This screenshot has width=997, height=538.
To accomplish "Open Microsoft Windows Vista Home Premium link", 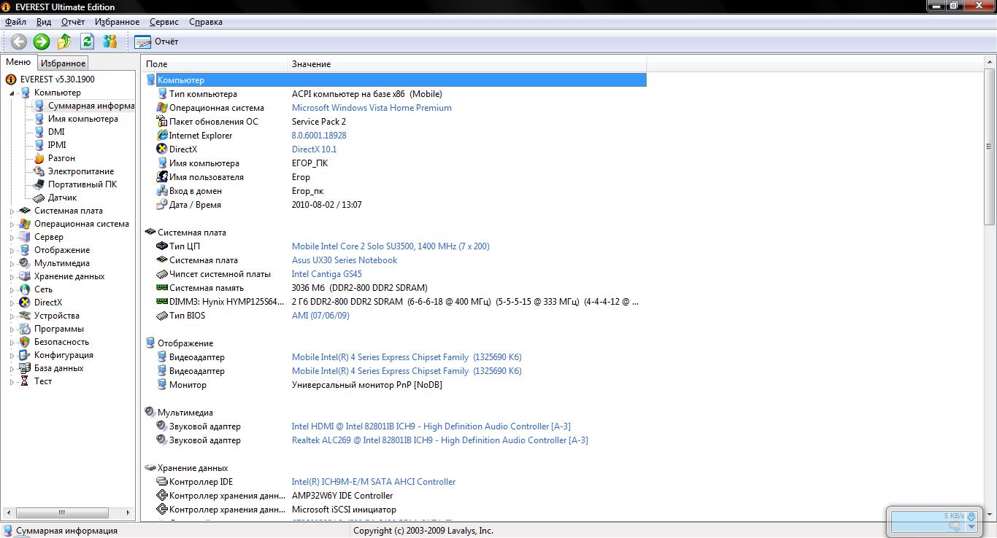I will [372, 108].
